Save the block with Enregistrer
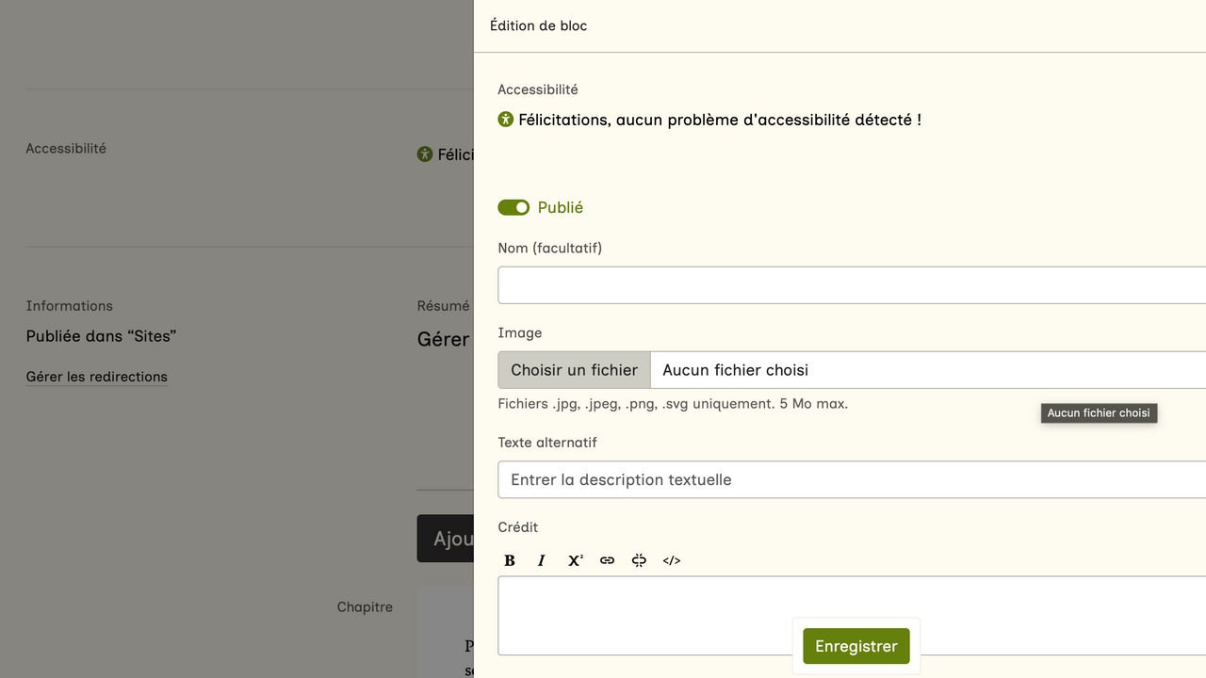This screenshot has width=1206, height=678. (856, 646)
